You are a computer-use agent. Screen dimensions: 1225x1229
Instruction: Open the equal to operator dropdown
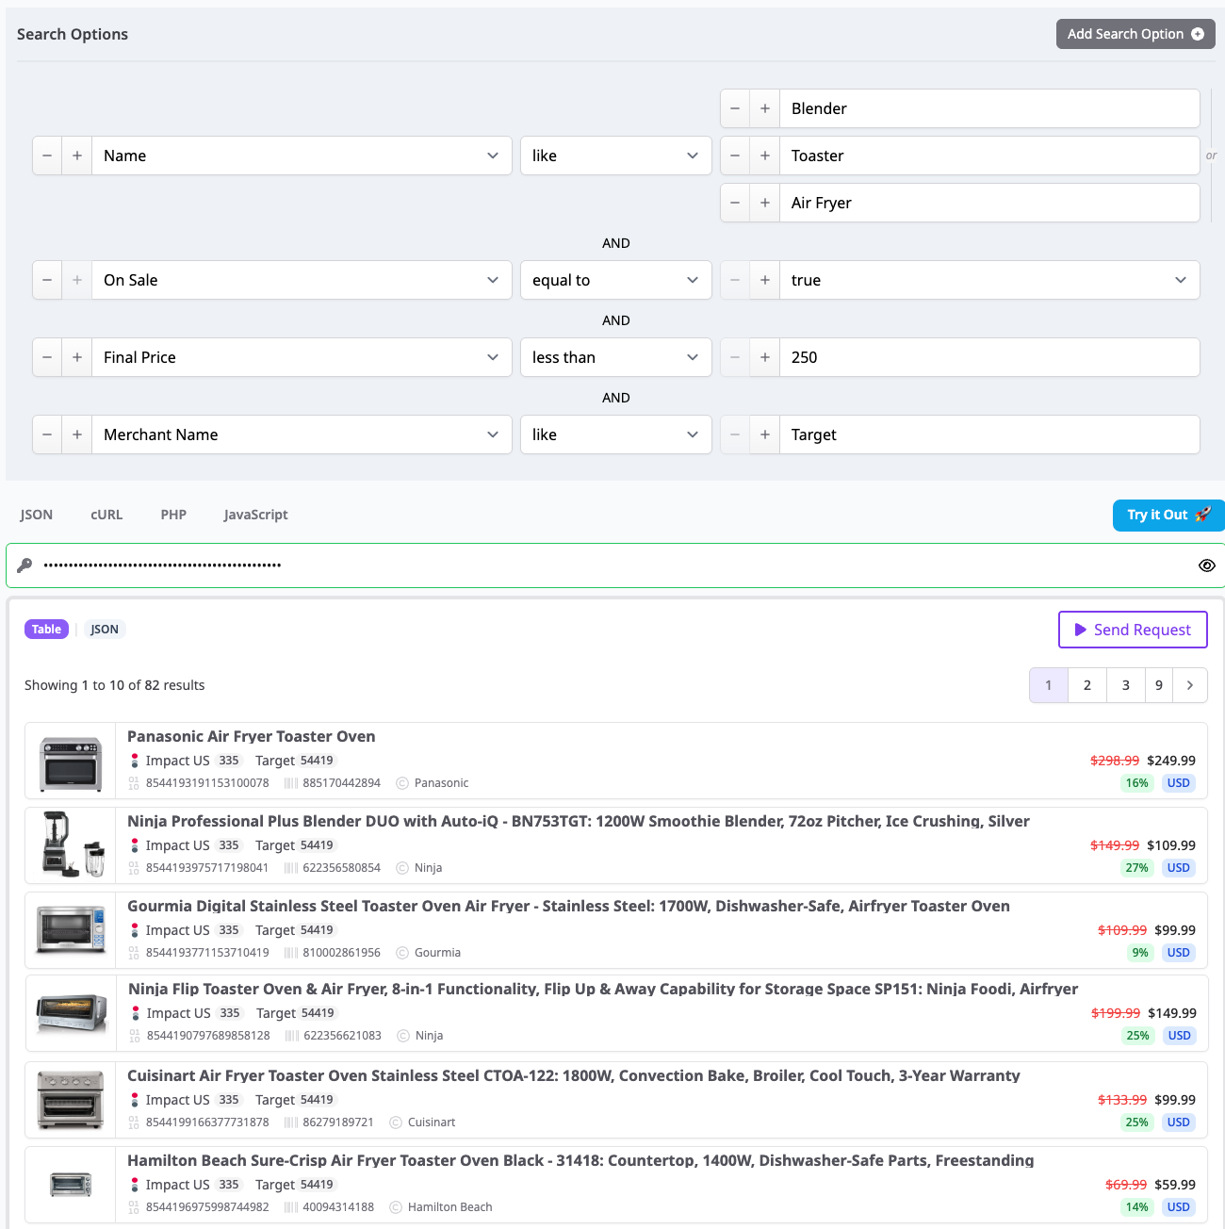pos(616,280)
